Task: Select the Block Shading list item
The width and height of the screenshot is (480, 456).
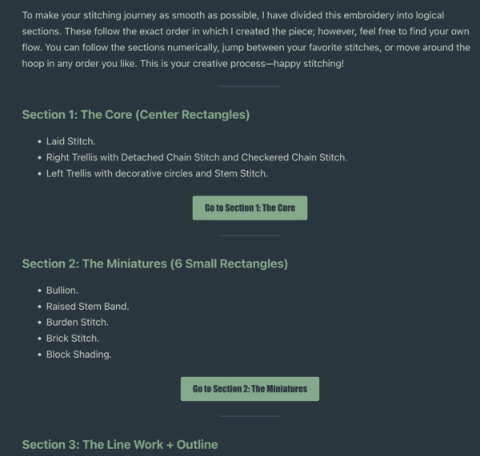Action: click(78, 355)
